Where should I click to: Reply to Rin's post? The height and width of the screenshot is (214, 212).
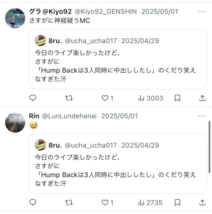click(33, 202)
